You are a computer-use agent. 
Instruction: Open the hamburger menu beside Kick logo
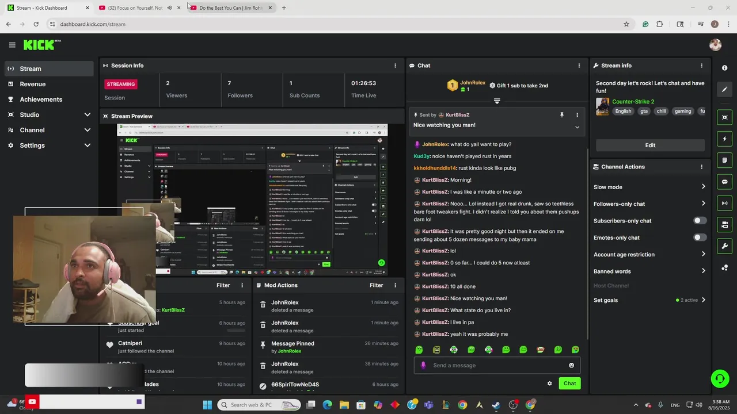pos(12,45)
